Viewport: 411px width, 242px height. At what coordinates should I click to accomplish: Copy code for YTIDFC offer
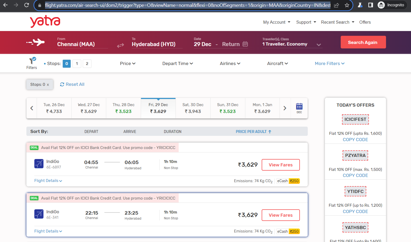(x=355, y=211)
